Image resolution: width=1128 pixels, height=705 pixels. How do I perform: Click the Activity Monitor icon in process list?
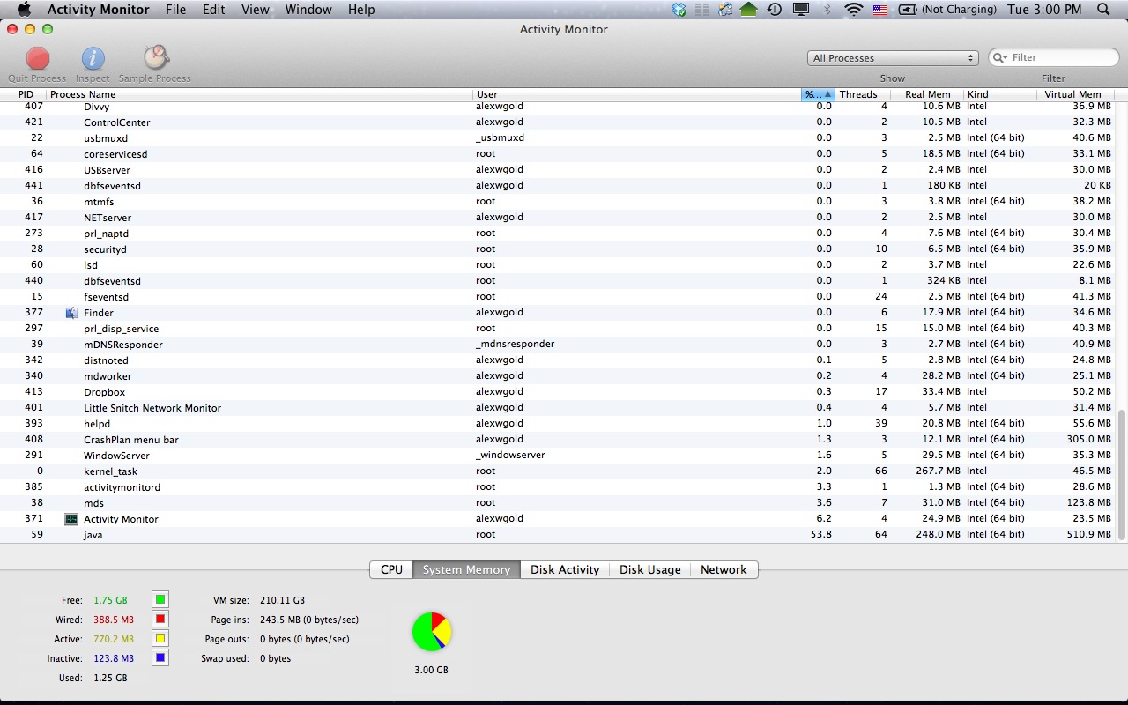[71, 519]
